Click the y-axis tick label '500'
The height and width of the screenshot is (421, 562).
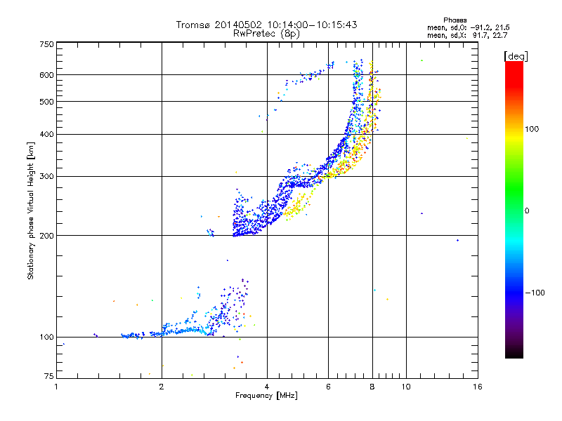click(46, 102)
